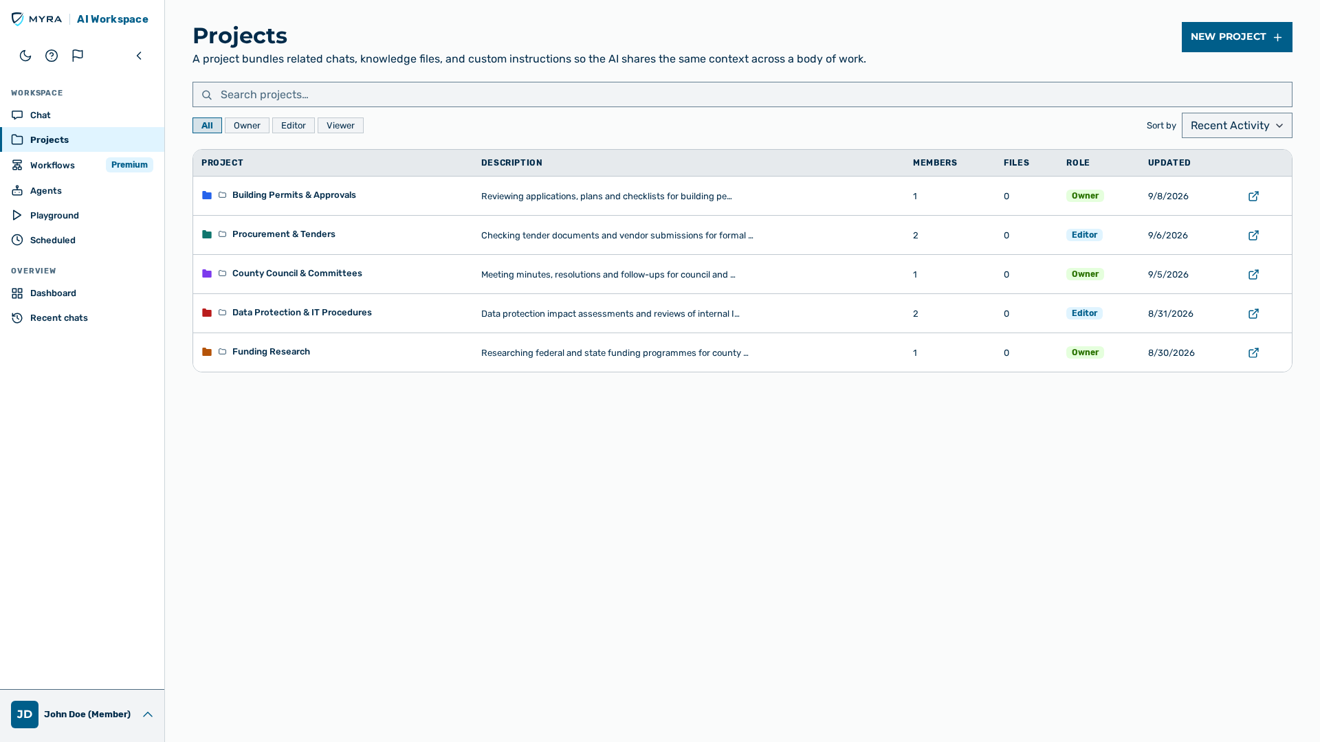The width and height of the screenshot is (1320, 742).
Task: Click the Owner badge in County Council row
Action: [1085, 274]
